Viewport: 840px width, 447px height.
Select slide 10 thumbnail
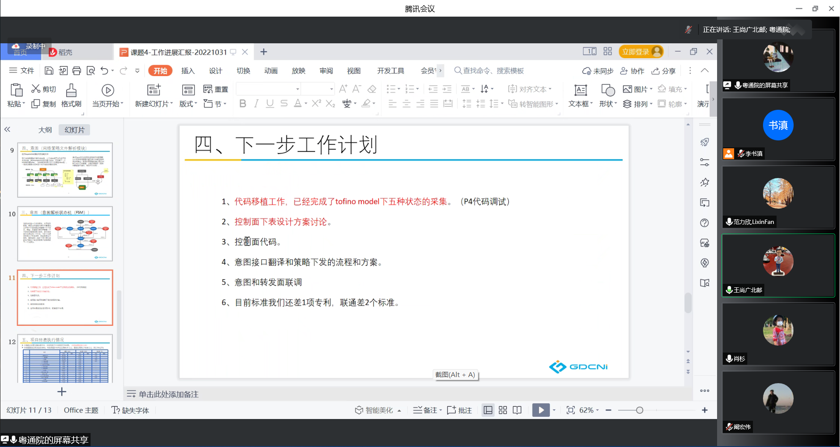pos(65,234)
